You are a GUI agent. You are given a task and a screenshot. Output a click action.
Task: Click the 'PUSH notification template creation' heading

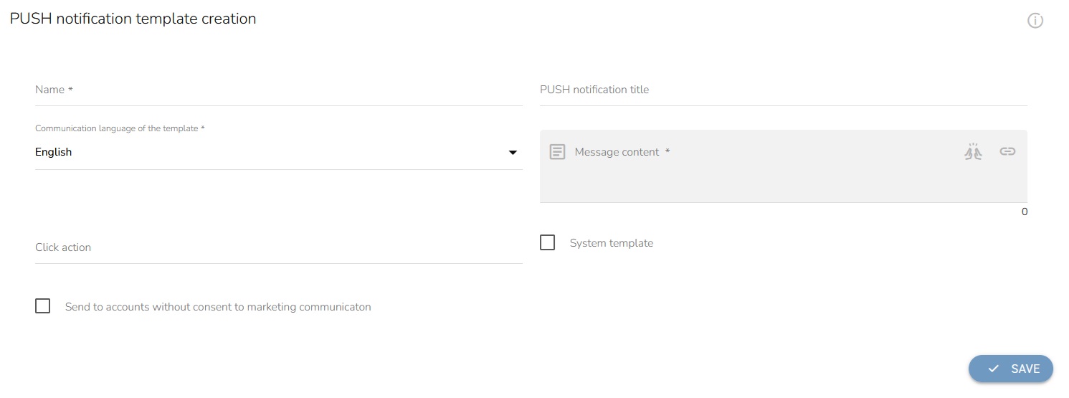point(133,19)
